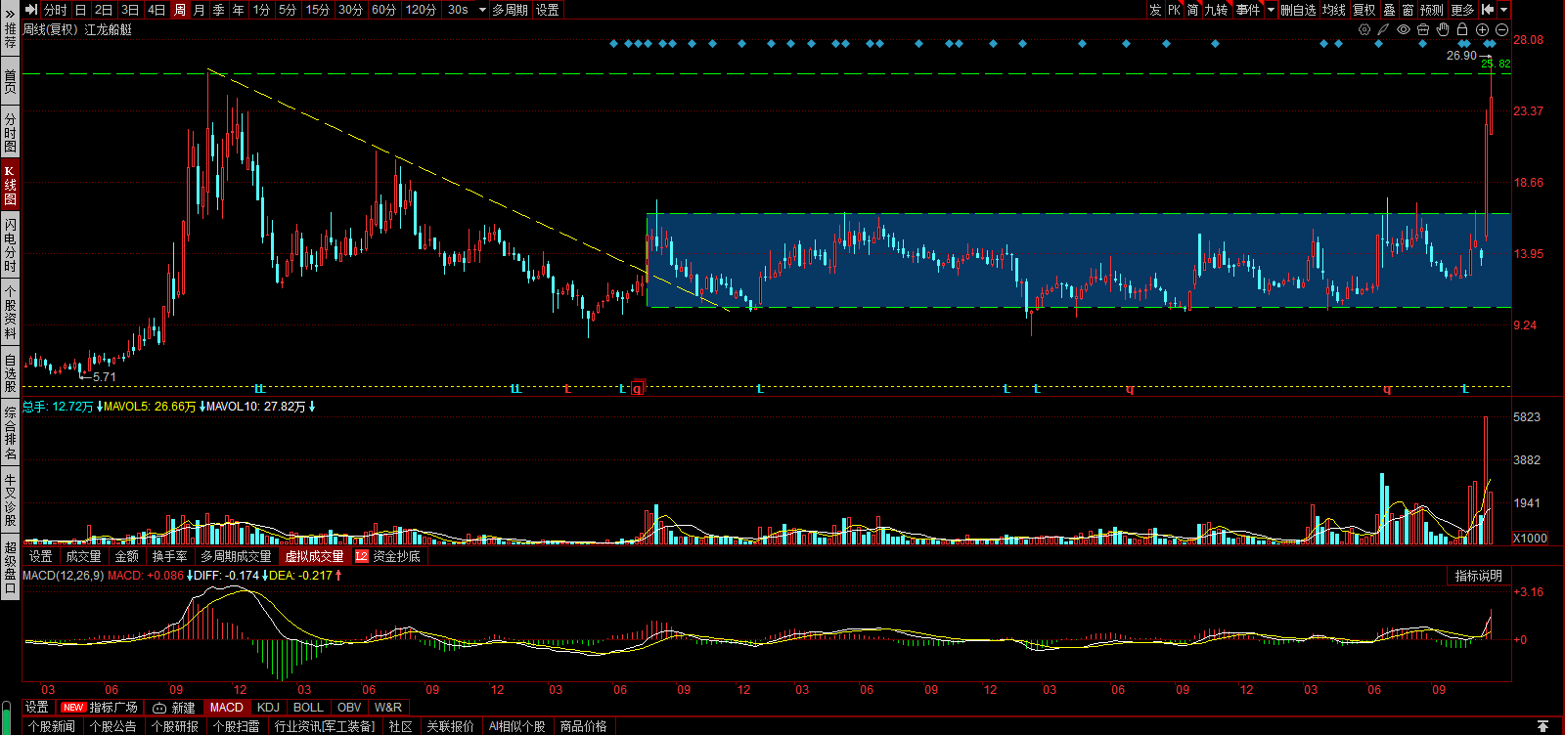1565x735 pixels.
Task: Toggle the 简 simple mode
Action: click(1192, 10)
